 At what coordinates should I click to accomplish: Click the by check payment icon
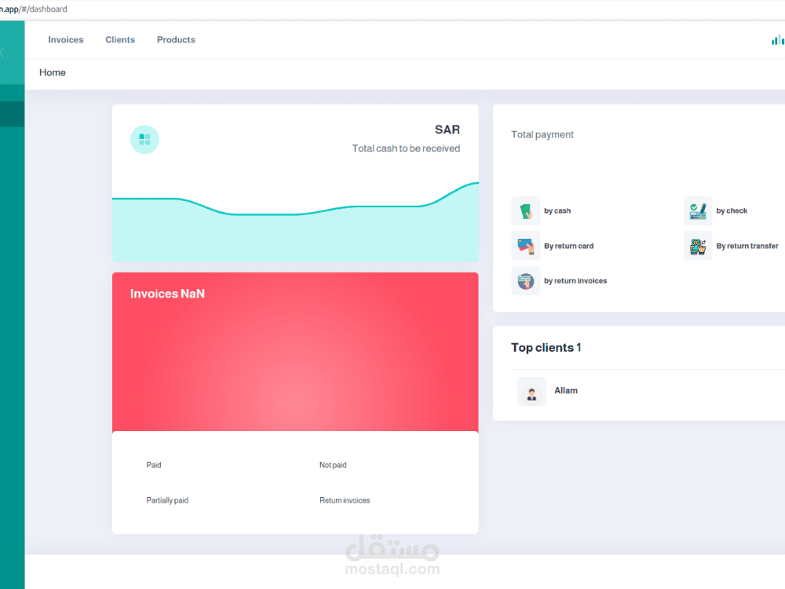698,210
